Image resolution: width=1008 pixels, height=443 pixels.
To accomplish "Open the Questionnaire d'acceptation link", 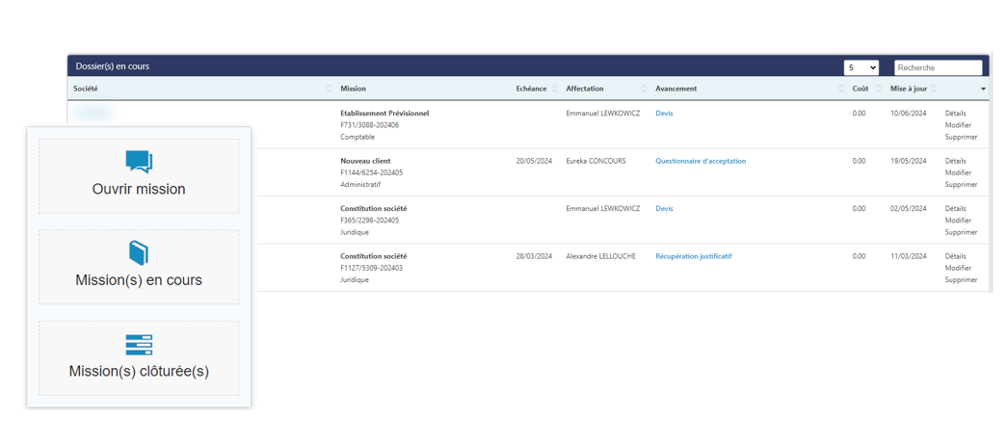I will (700, 161).
